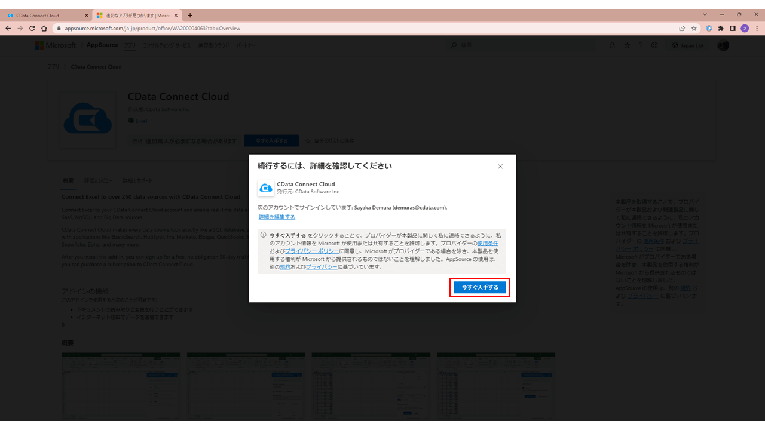
Task: Open the first screenshot thumbnail
Action: coord(121,386)
